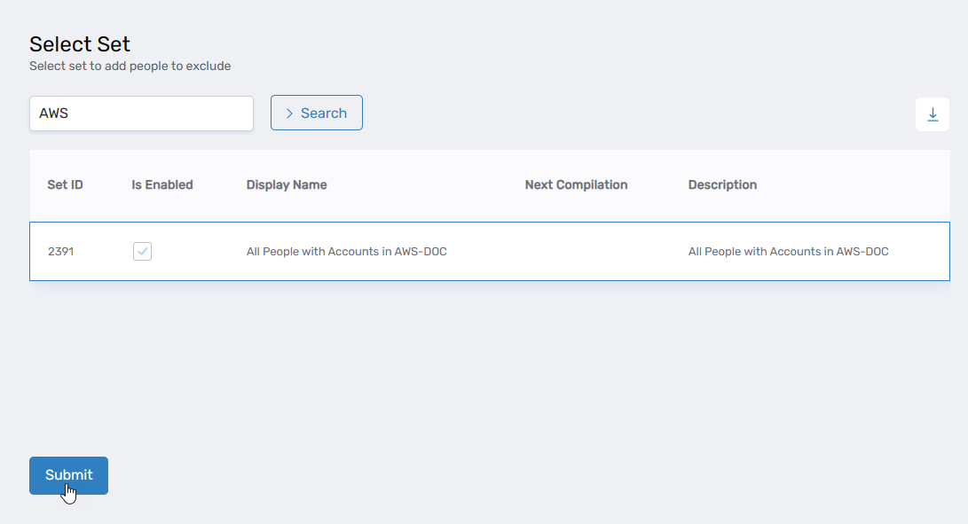This screenshot has width=968, height=524.
Task: Click the 'Select set to add people to exclude' subtitle
Action: [x=130, y=66]
